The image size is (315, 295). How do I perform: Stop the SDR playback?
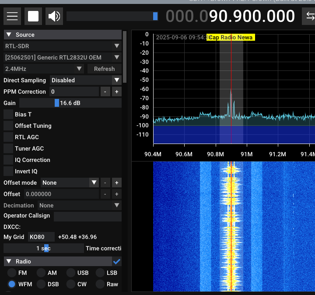click(33, 17)
